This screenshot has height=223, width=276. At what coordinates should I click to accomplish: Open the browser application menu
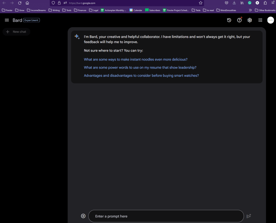click(273, 3)
